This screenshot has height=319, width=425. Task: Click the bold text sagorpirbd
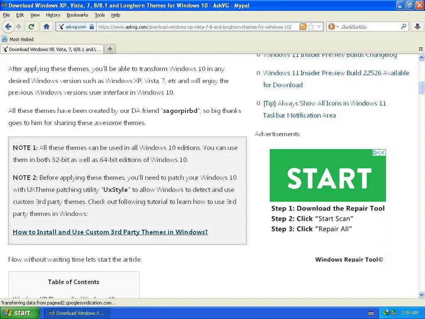point(180,111)
